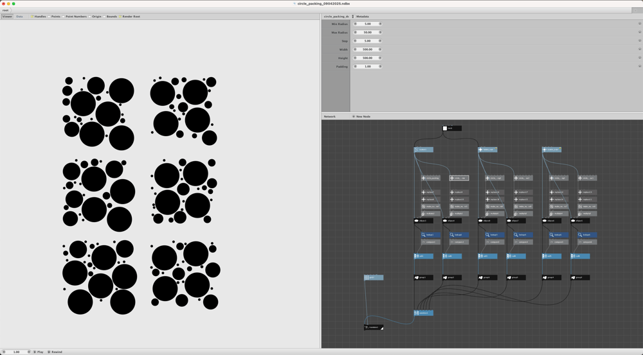Viewport: 643px width, 355px height.
Task: Open the Max Radius row options menu
Action: [x=639, y=32]
